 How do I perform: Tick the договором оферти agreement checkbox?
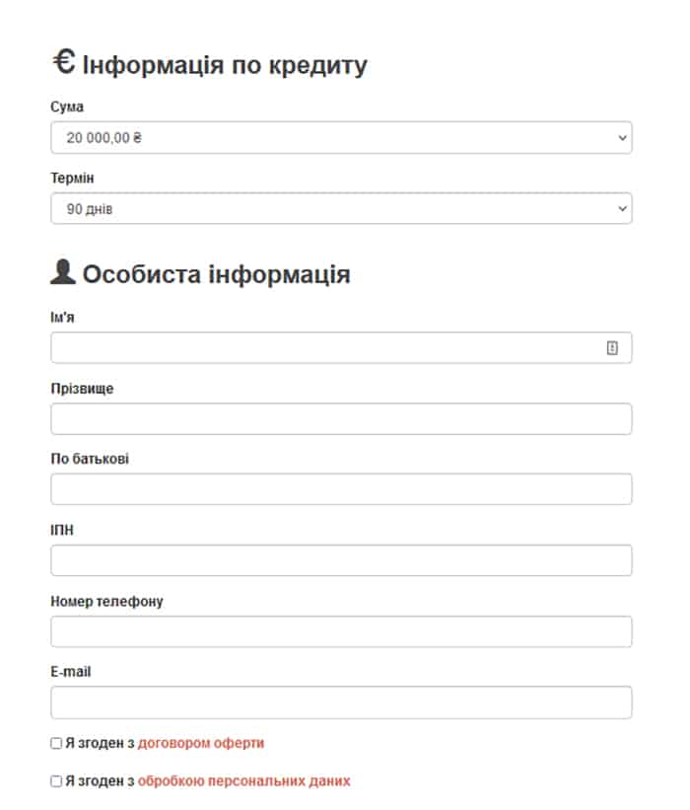[56, 744]
